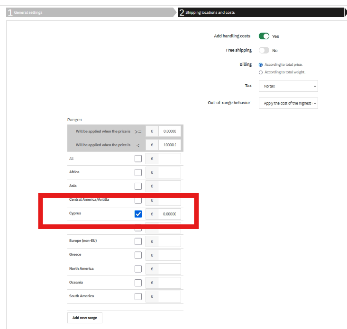The height and width of the screenshot is (329, 347).
Task: Check the All zones checkbox
Action: [138, 159]
